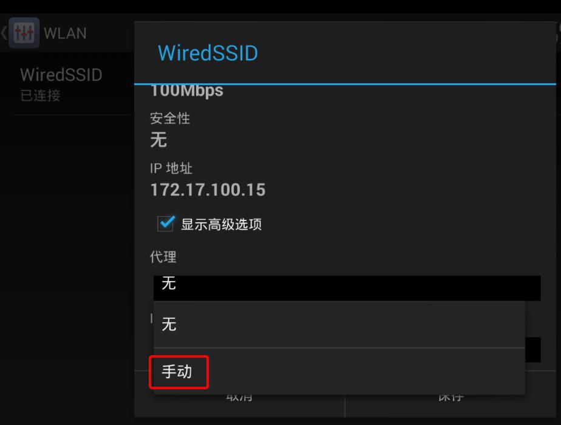Tap the WLAN header title
Image resolution: width=561 pixels, height=425 pixels.
tap(65, 33)
